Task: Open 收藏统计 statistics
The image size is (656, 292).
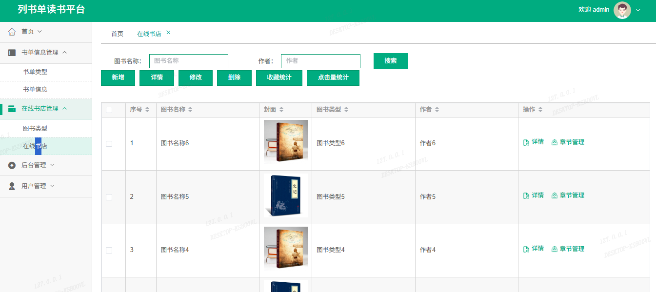Action: (x=279, y=78)
